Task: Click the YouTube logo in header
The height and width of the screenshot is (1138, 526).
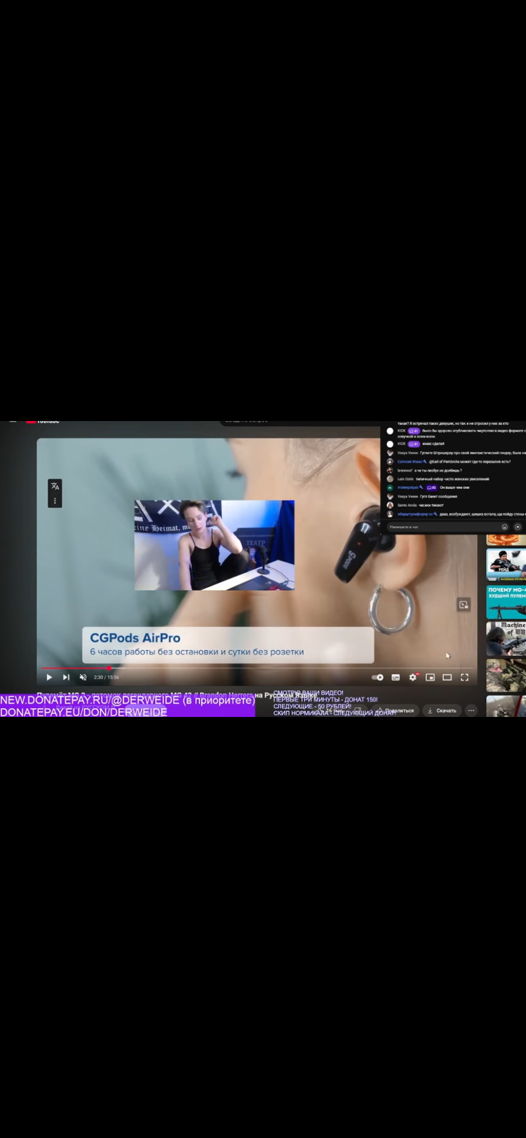Action: (x=43, y=422)
